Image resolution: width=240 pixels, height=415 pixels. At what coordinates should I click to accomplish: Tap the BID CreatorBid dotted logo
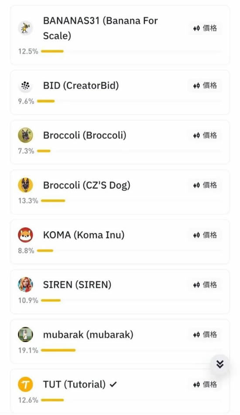[25, 85]
